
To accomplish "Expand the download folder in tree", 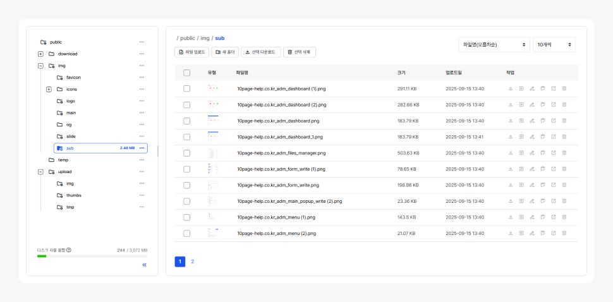I will [40, 54].
